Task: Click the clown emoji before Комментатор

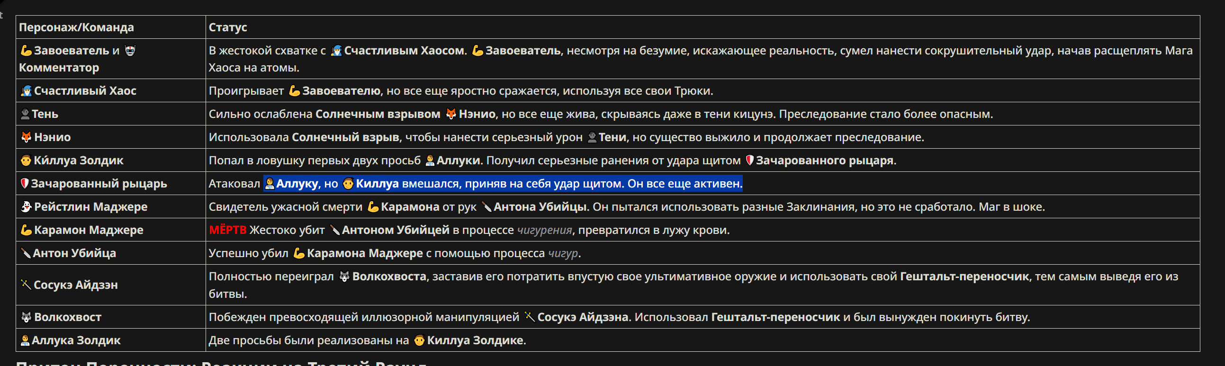Action: click(130, 50)
